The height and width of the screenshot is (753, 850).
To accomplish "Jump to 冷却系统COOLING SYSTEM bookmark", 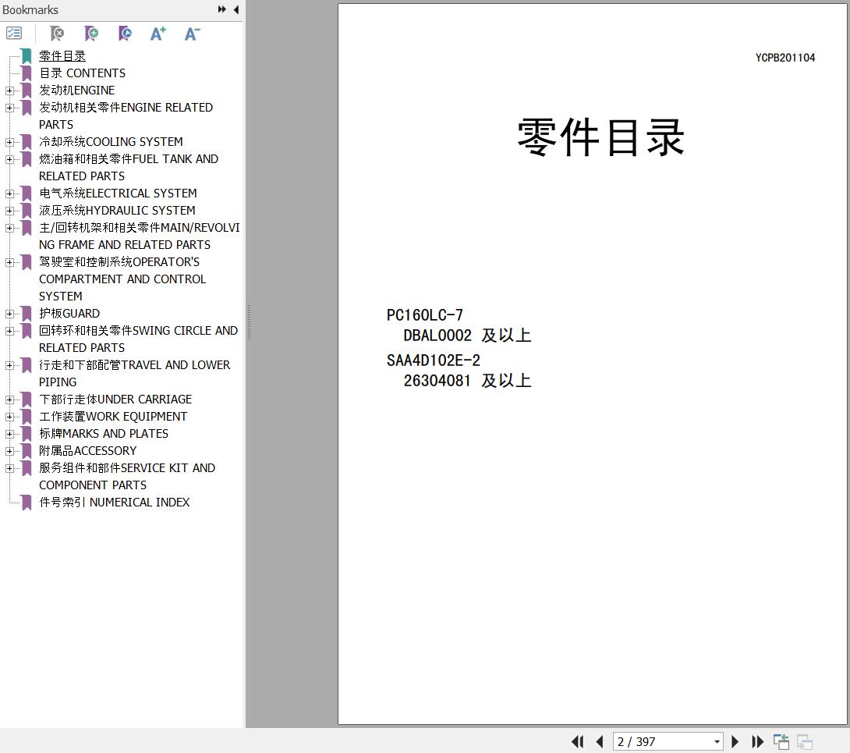I will pyautogui.click(x=112, y=141).
